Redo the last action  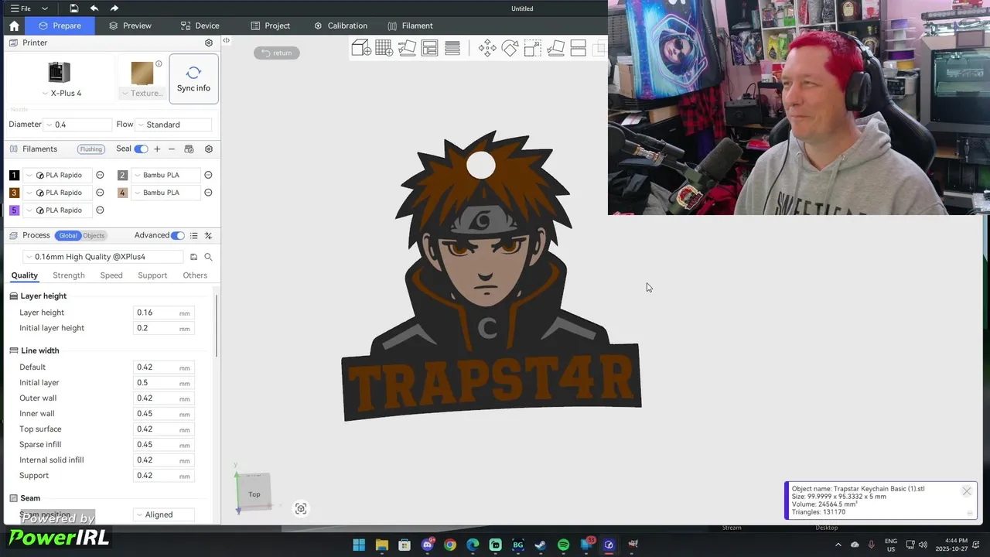pos(114,9)
